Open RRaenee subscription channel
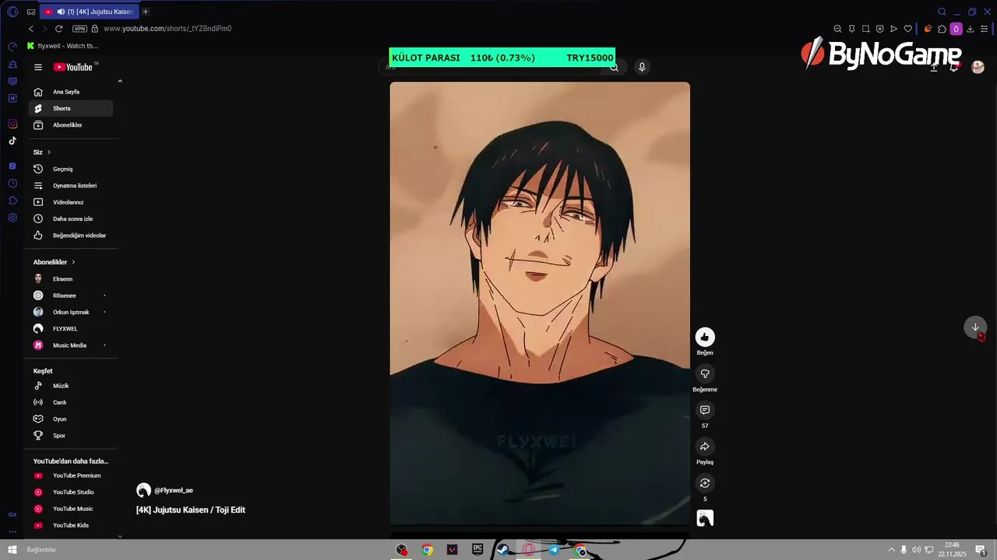The width and height of the screenshot is (997, 560). pos(71,296)
